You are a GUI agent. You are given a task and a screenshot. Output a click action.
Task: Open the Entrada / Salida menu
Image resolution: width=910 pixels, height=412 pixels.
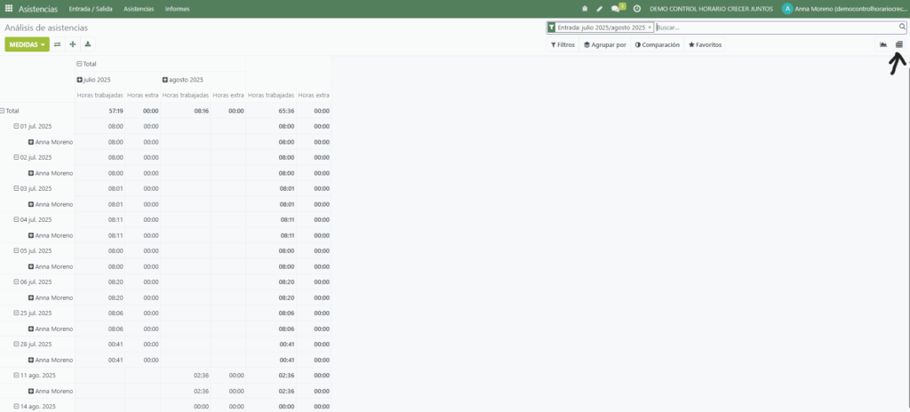point(91,9)
